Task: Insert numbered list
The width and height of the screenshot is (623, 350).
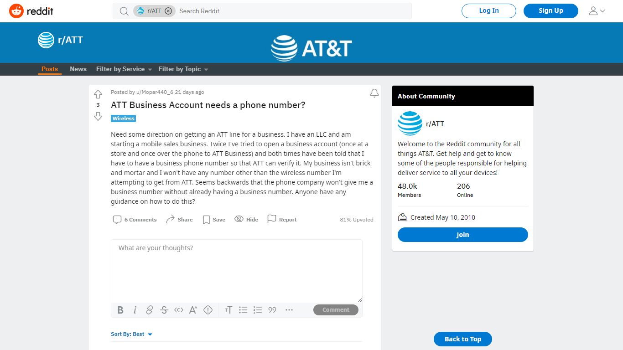Action: (258, 310)
